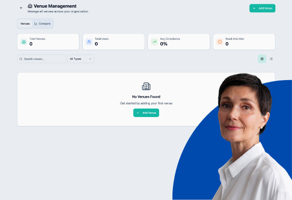Click the building icon next to the page title
This screenshot has height=200, width=292.
[30, 6]
